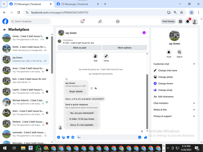
Task: Select Change chat name
Action: tap(174, 71)
